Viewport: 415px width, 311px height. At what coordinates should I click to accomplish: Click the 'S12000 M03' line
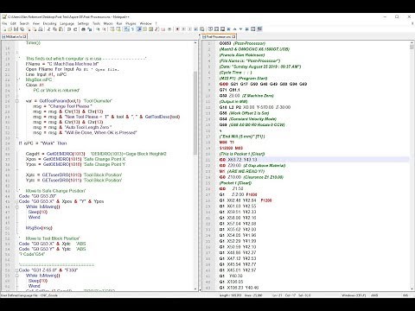[231, 148]
